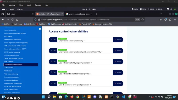Image resolution: width=178 pixels, height=100 pixels.
Task: Open the Firefox extensions puzzle icon
Action: point(170,20)
